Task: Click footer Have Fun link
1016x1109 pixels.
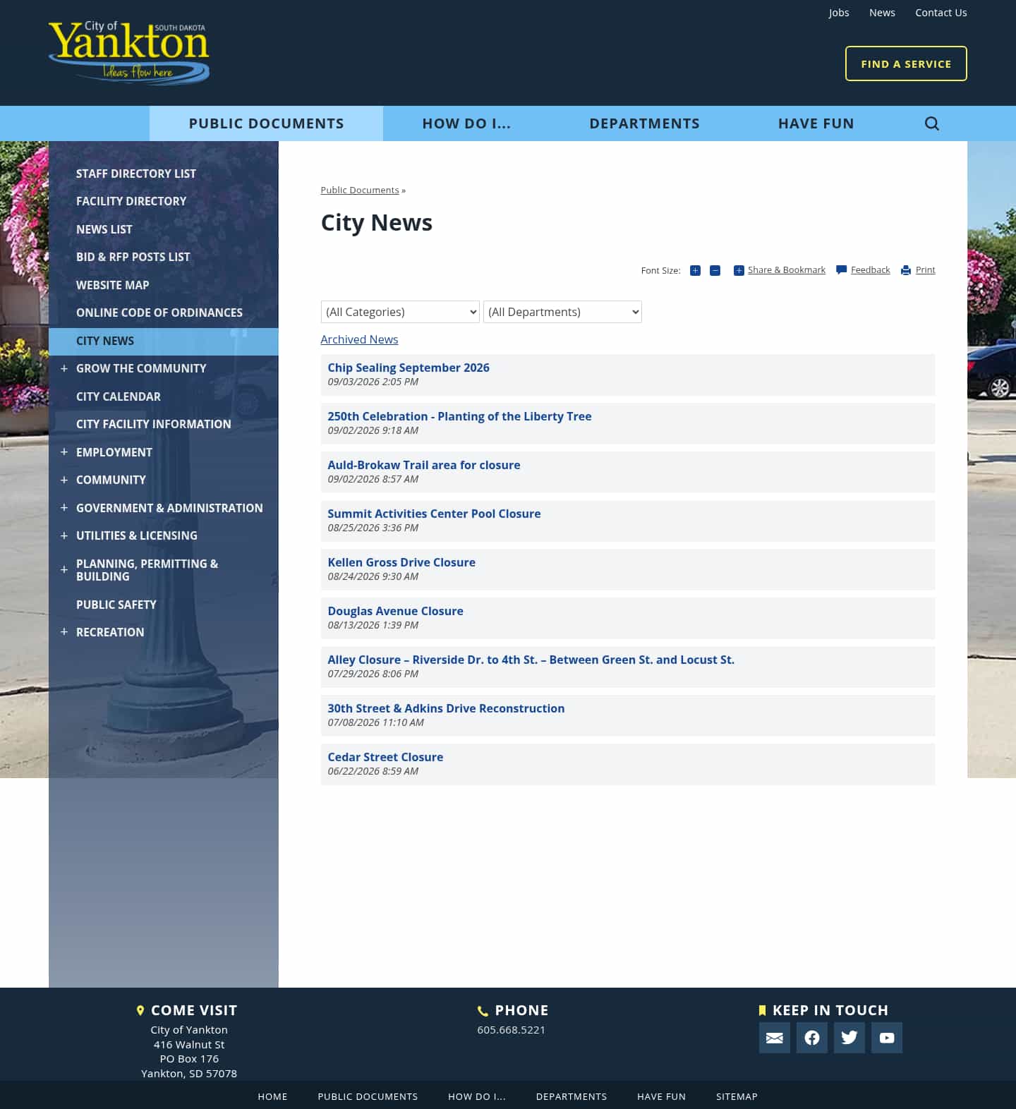Action: 661,1096
